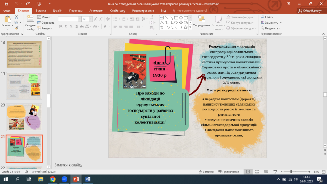The image size is (327, 184).
Task: Open the Дизайн ribbon tab
Action: (x=57, y=11)
